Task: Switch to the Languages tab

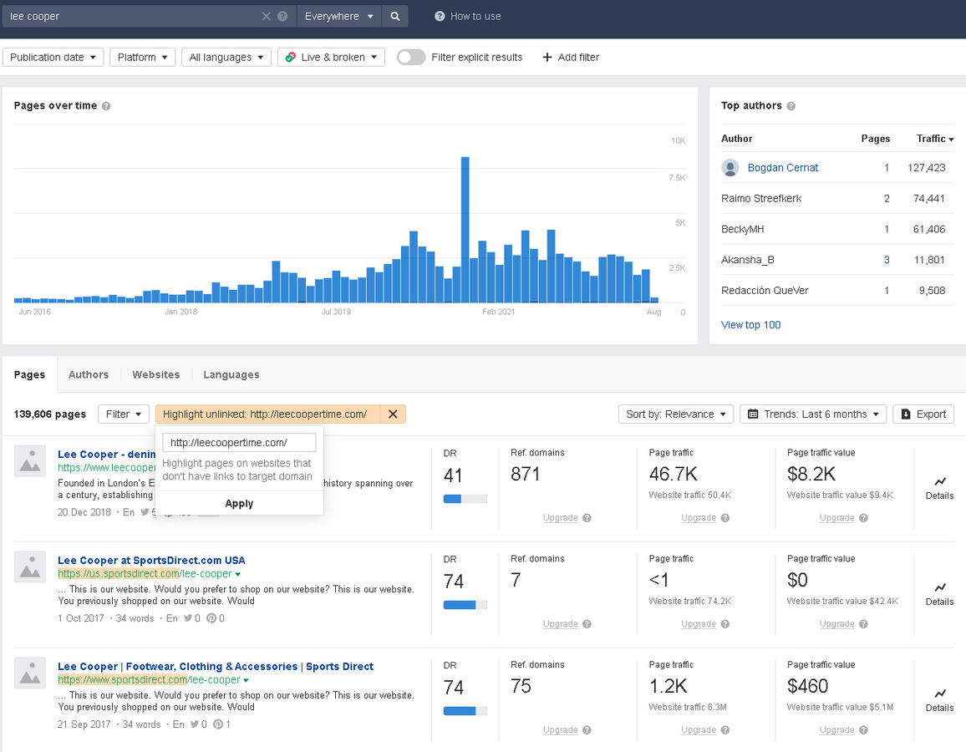Action: (231, 374)
